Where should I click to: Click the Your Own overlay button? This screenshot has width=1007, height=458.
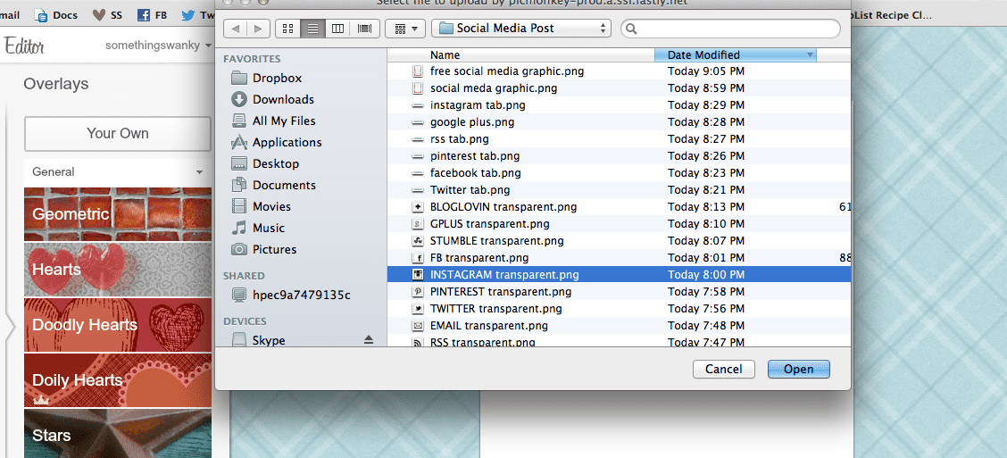117,133
